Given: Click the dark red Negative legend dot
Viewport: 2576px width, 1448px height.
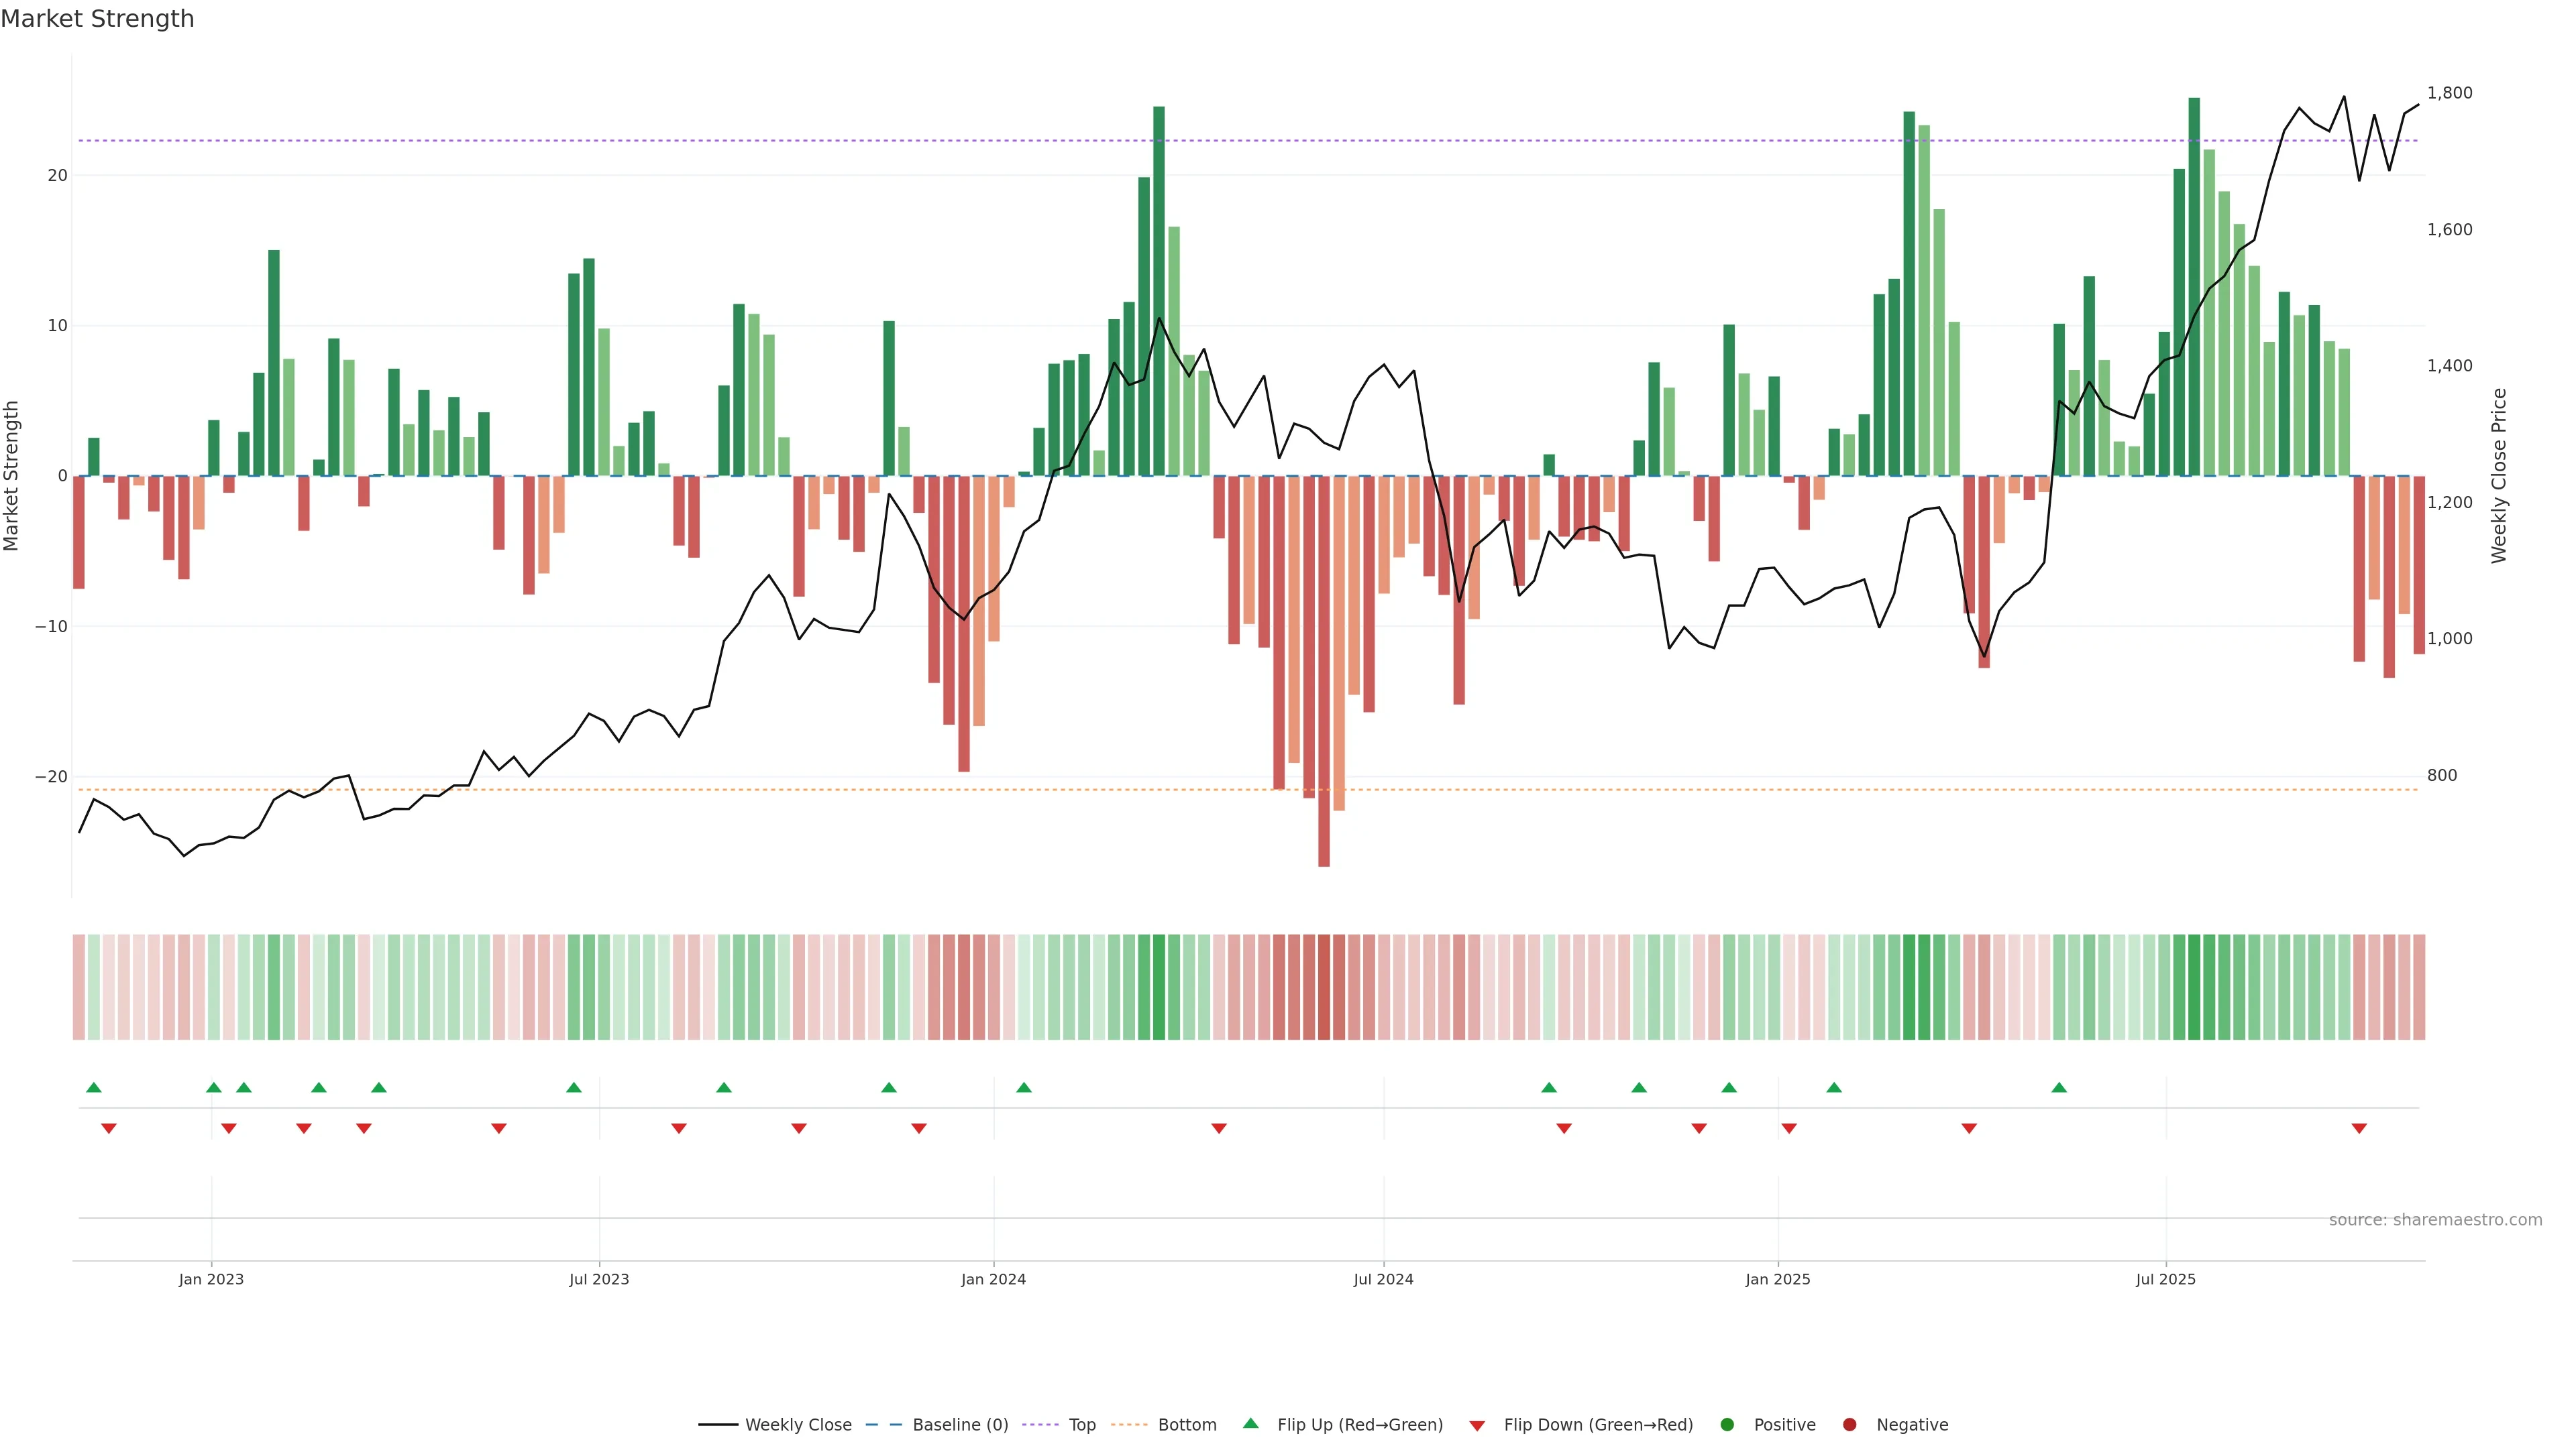Looking at the screenshot, I should (1849, 1425).
